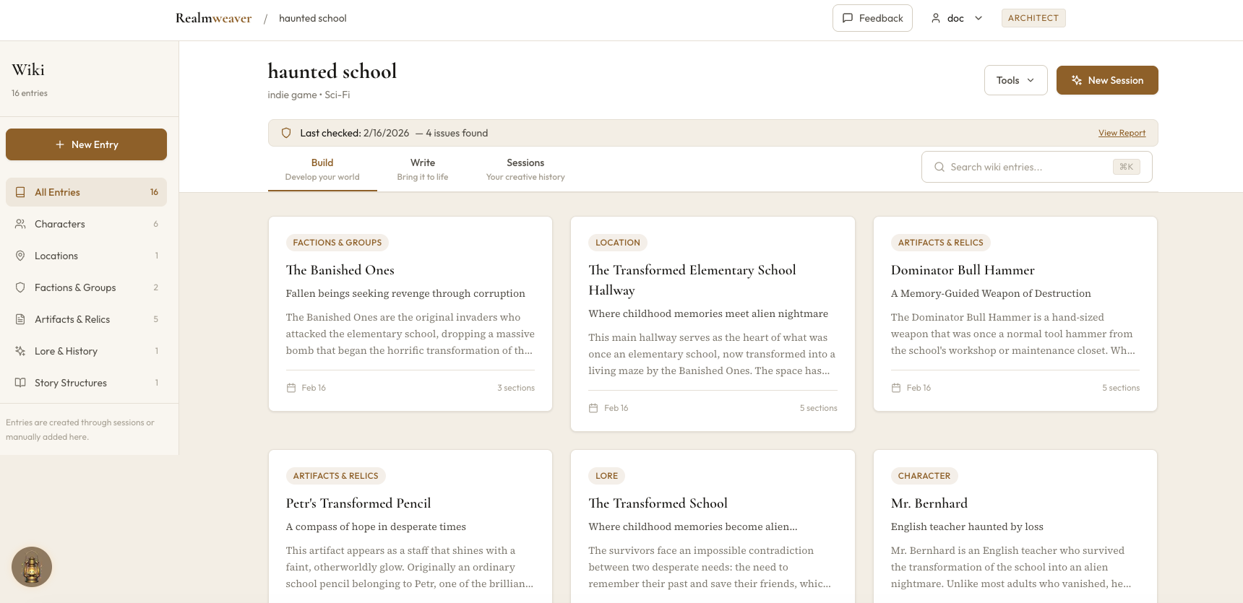Click the Story Structures book icon
The height and width of the screenshot is (603, 1243).
pyautogui.click(x=20, y=383)
